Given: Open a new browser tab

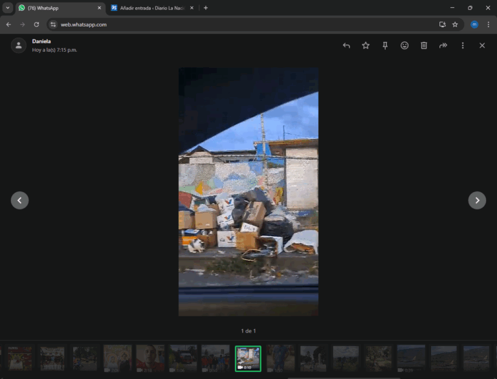Looking at the screenshot, I should click(x=206, y=8).
